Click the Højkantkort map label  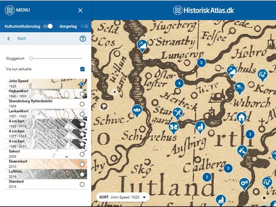pyautogui.click(x=19, y=91)
